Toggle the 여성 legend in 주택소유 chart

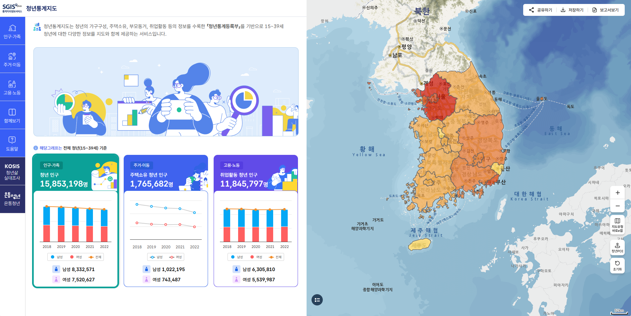(x=175, y=257)
